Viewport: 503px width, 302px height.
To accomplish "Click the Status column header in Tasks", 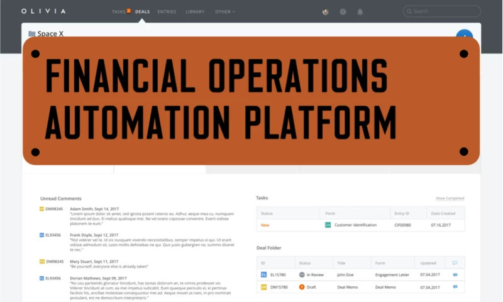I will [267, 213].
